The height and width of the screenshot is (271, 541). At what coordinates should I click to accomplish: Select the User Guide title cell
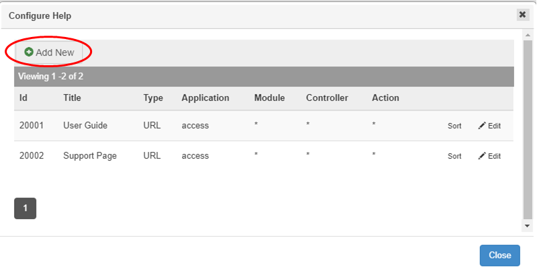[x=85, y=125]
